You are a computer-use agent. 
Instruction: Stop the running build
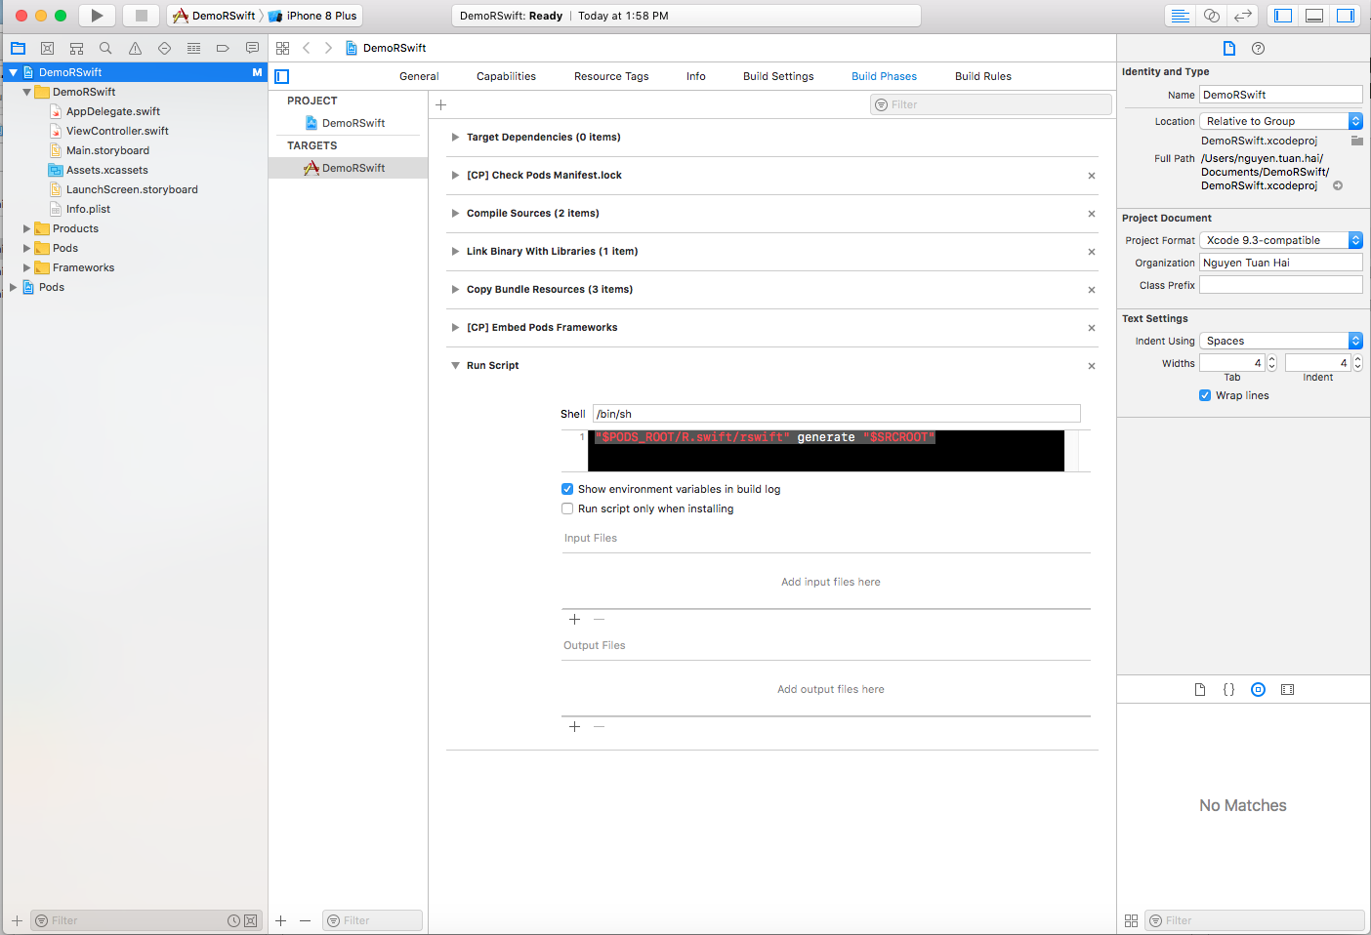pos(141,16)
